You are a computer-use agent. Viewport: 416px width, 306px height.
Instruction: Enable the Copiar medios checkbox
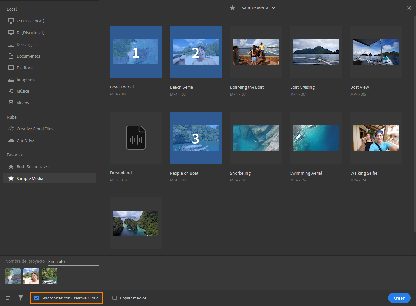[x=115, y=298]
